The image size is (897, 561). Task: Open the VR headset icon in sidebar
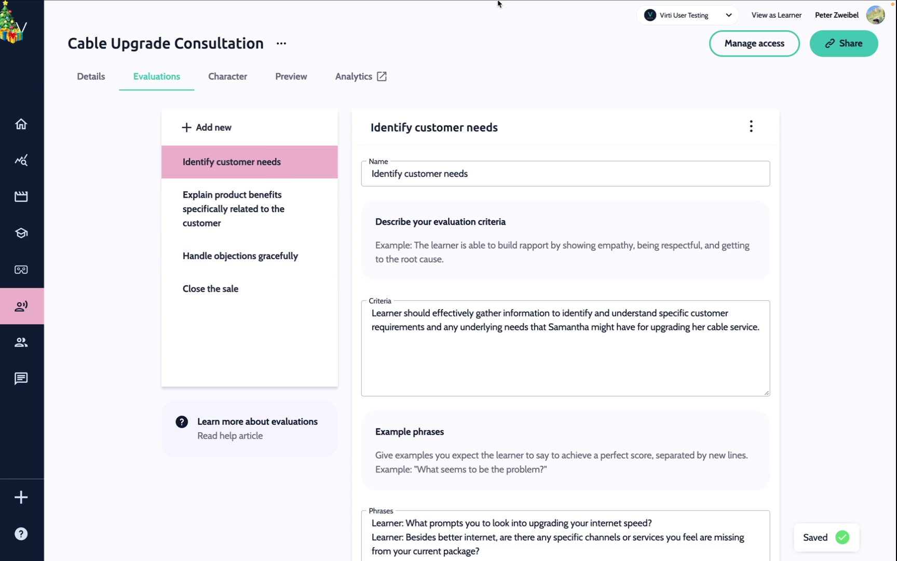coord(21,270)
